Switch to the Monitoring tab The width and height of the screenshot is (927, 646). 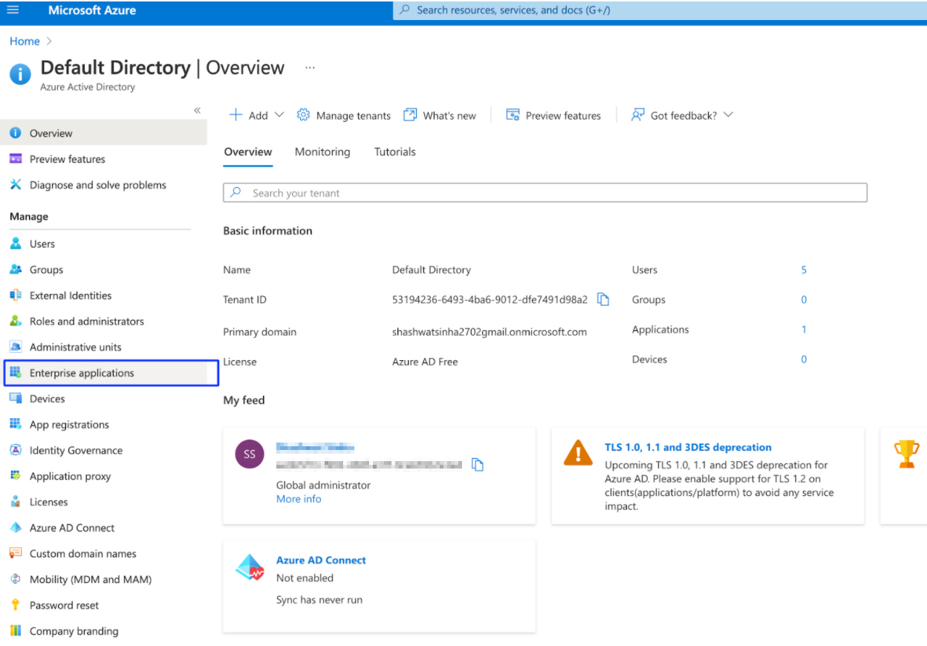322,151
